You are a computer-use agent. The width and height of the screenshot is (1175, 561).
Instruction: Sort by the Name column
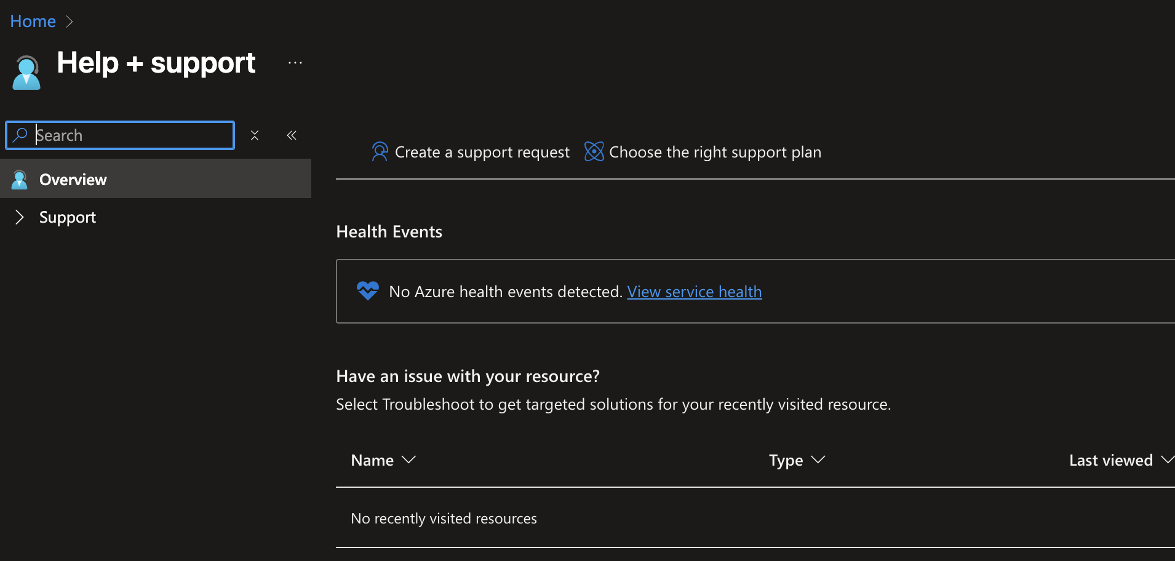tap(383, 460)
